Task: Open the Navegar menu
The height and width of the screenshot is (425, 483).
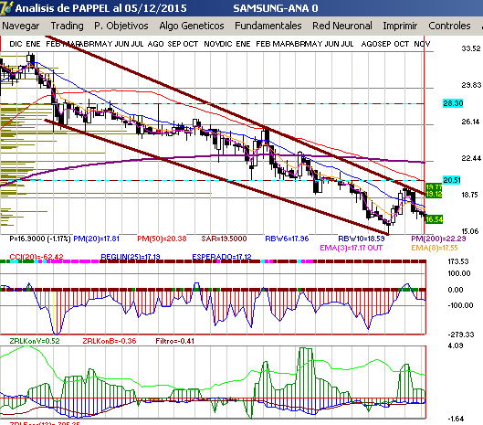Action: (x=21, y=26)
